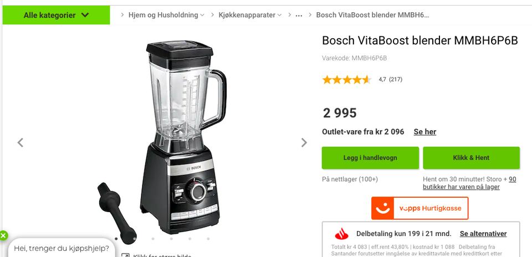The height and width of the screenshot is (257, 532).
Task: Add the blender with Legg i handlevogn
Action: (370, 158)
